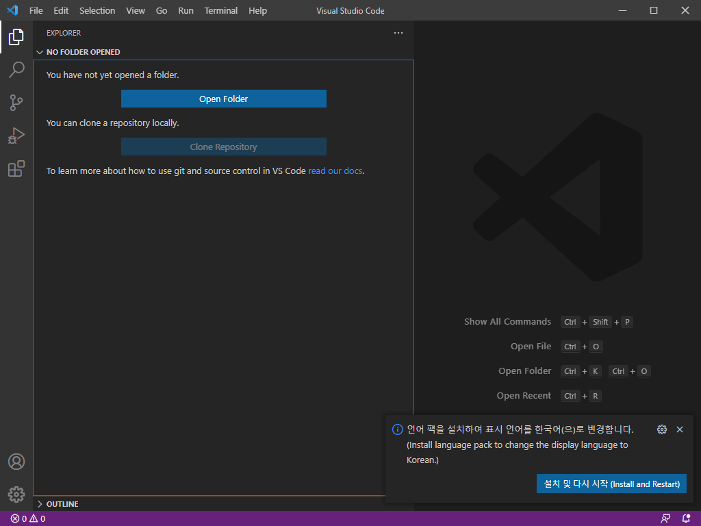Maximize the Visual Studio Code window
The width and height of the screenshot is (701, 526).
654,10
